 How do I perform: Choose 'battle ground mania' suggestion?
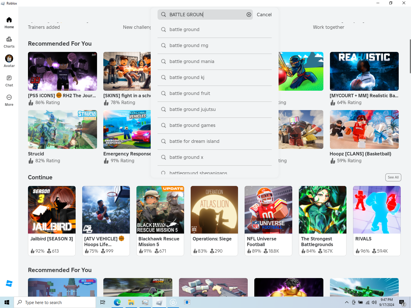point(215,62)
